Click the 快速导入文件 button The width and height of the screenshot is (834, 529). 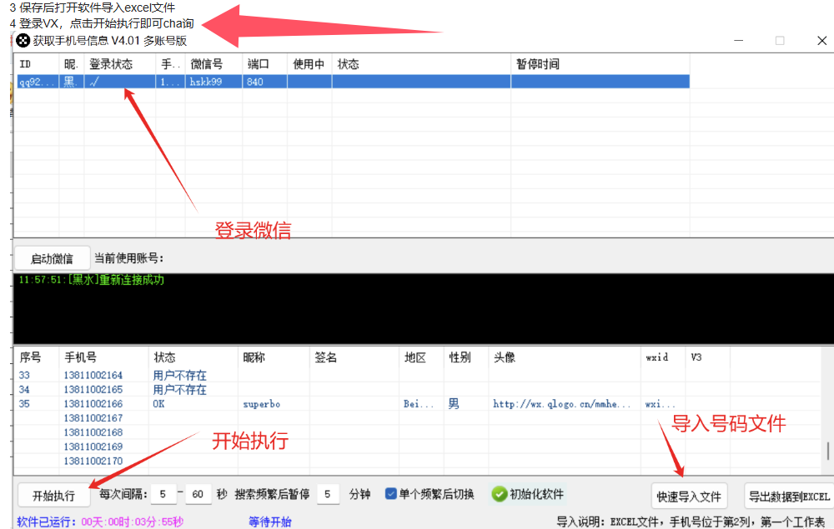tap(688, 497)
